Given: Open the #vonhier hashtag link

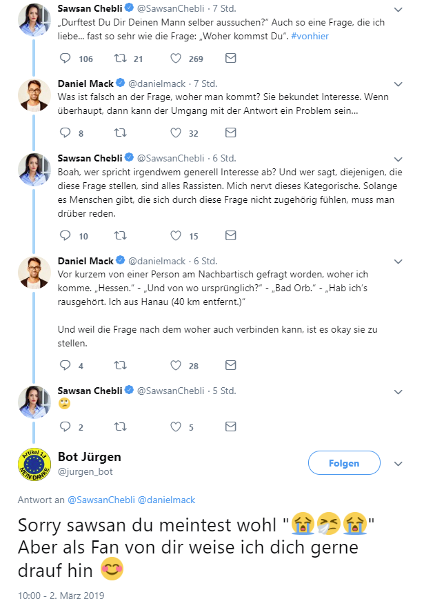Looking at the screenshot, I should tap(310, 36).
